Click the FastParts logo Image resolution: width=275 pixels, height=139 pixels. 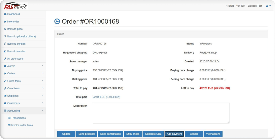click(x=15, y=6)
